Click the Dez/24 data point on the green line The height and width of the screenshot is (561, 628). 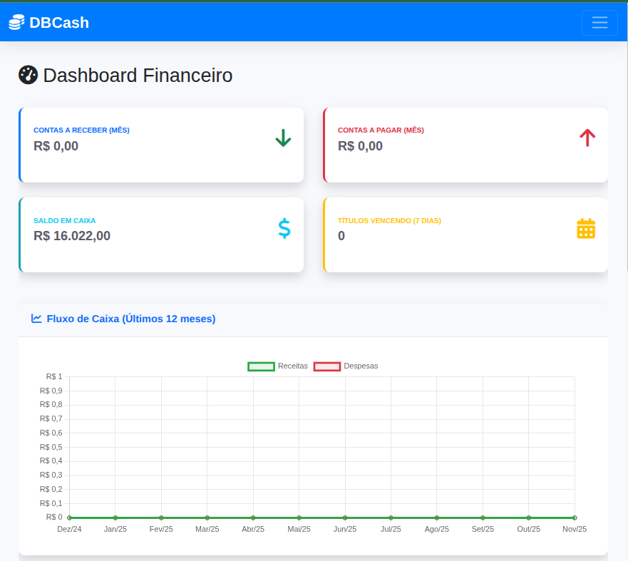pyautogui.click(x=69, y=517)
